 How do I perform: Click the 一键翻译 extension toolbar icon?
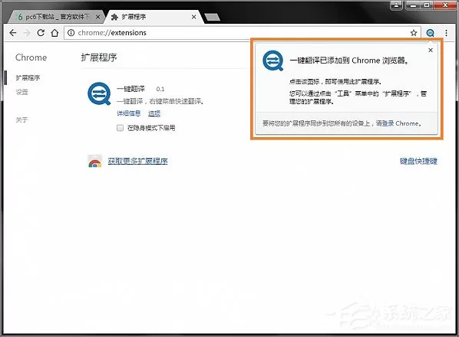[x=430, y=33]
